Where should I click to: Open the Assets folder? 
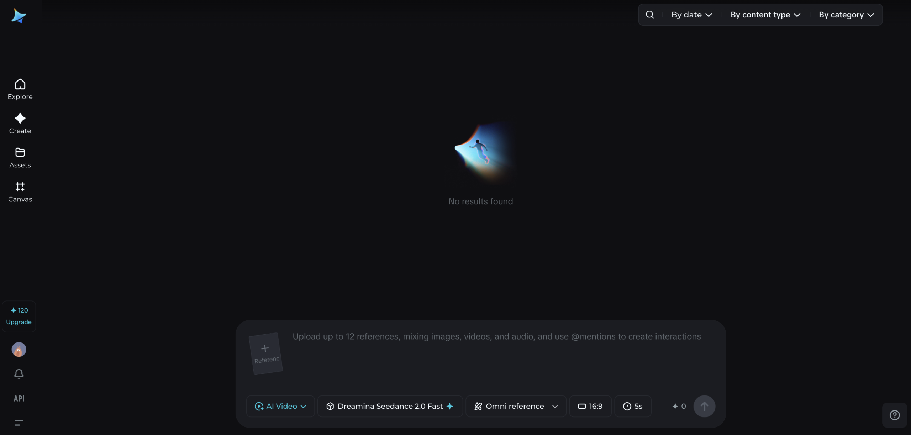click(20, 157)
